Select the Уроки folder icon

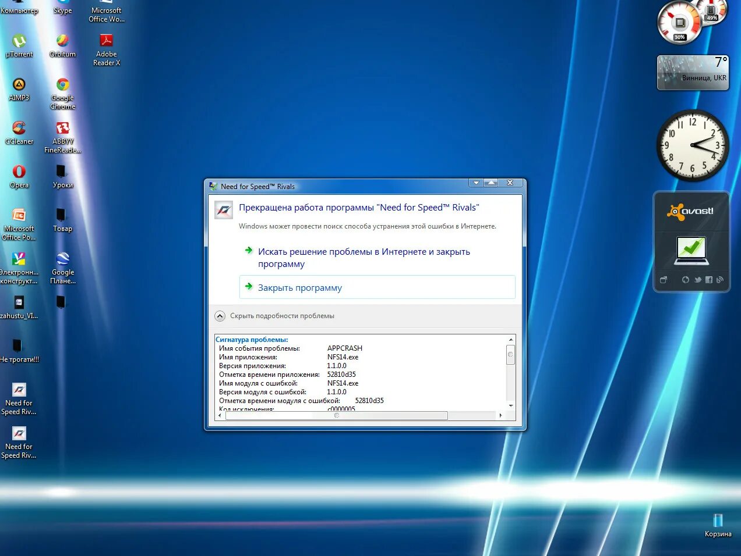pyautogui.click(x=62, y=176)
